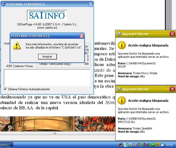Image resolution: width=176 pixels, height=148 pixels.
Task: Click 'palacio de BB.AA. de la capital.' document text
Action: [x=29, y=108]
